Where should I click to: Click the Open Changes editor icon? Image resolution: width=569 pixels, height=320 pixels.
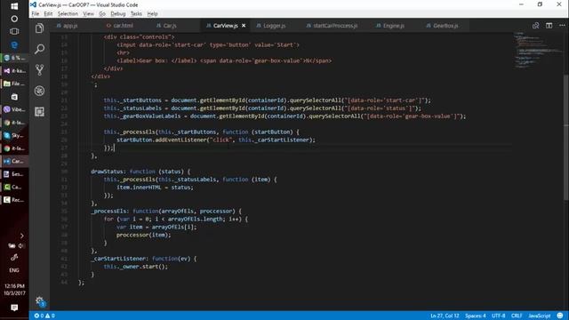tap(535, 26)
